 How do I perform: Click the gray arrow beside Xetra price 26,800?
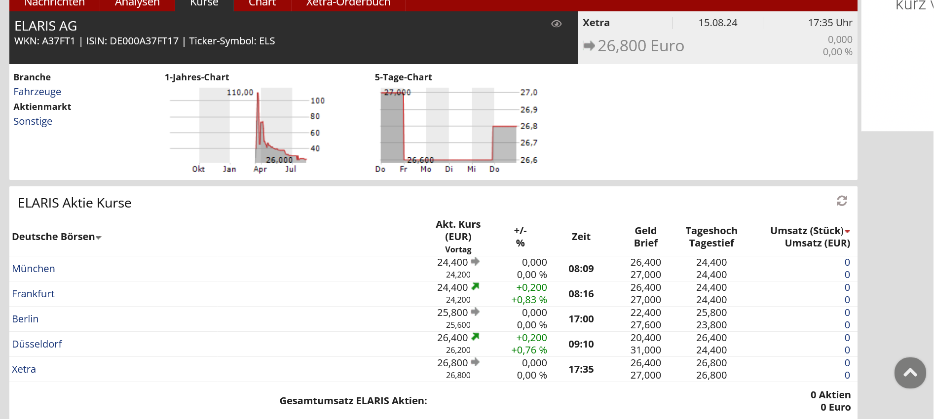tap(475, 362)
